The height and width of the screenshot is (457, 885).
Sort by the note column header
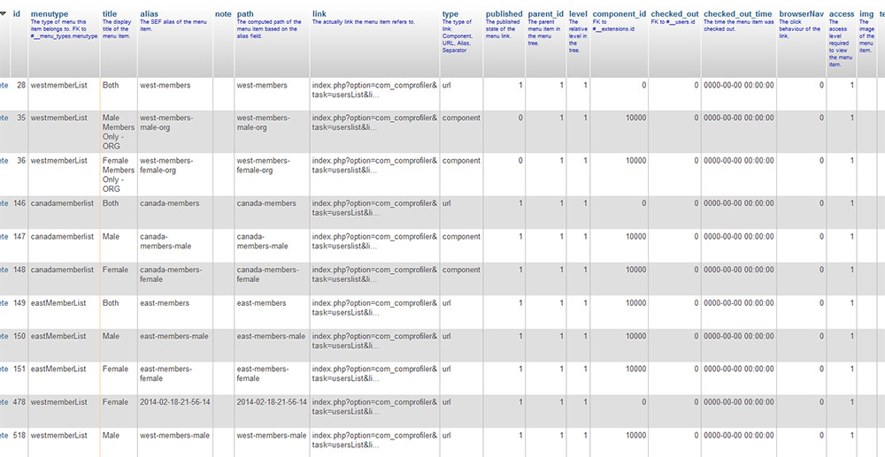tap(223, 14)
